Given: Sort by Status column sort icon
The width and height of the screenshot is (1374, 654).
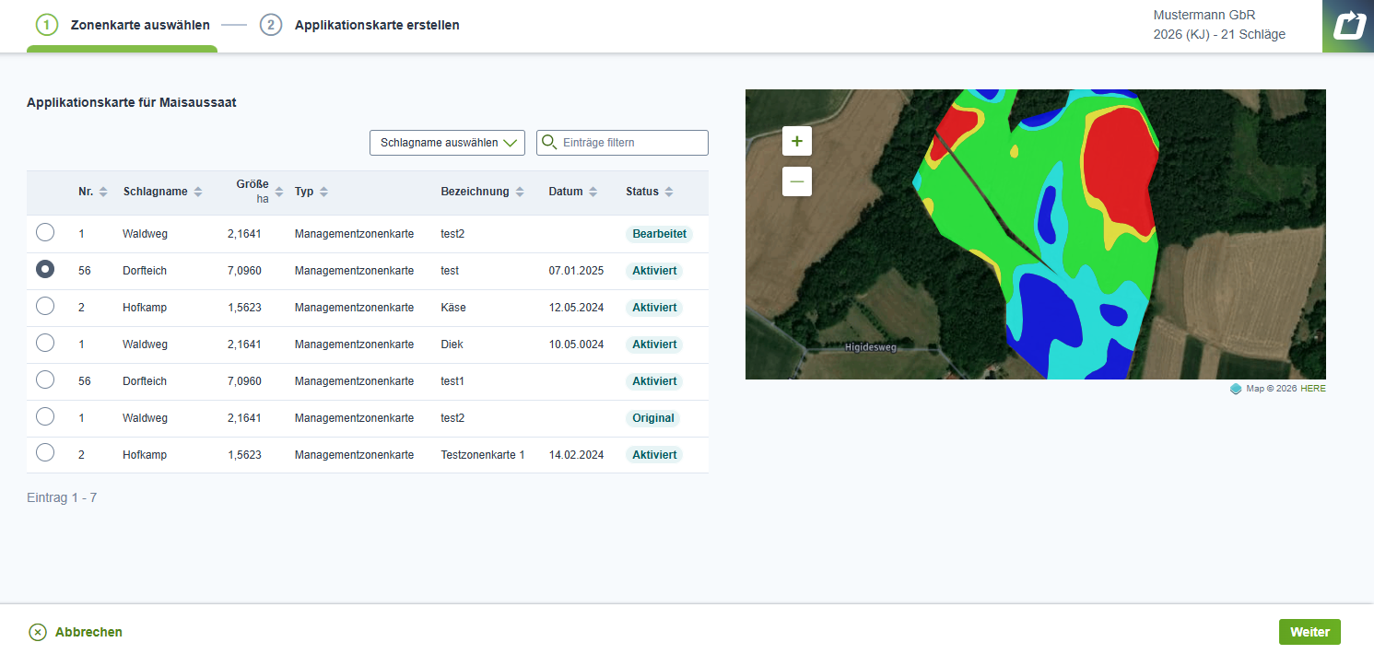Looking at the screenshot, I should tap(669, 192).
